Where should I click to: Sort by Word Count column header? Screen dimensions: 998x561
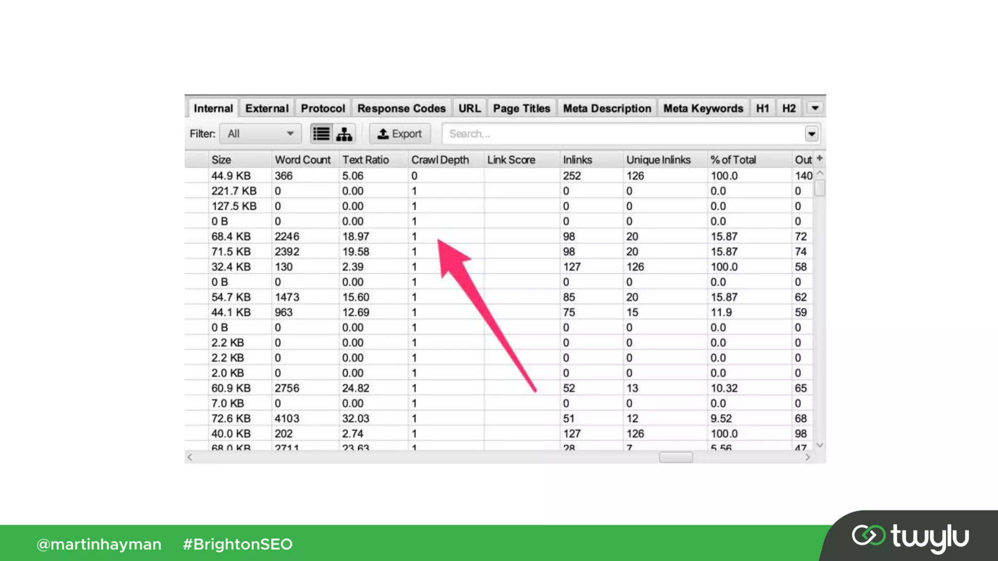coord(302,160)
